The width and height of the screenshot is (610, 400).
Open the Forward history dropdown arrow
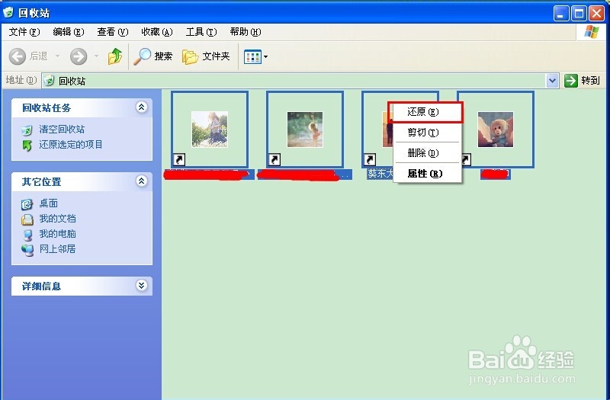click(97, 56)
